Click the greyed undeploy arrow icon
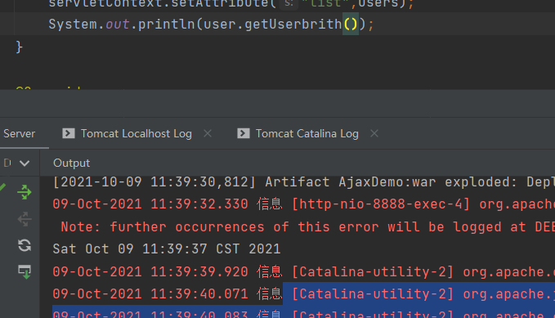Viewport: 555px width, 318px height. pyautogui.click(x=25, y=219)
